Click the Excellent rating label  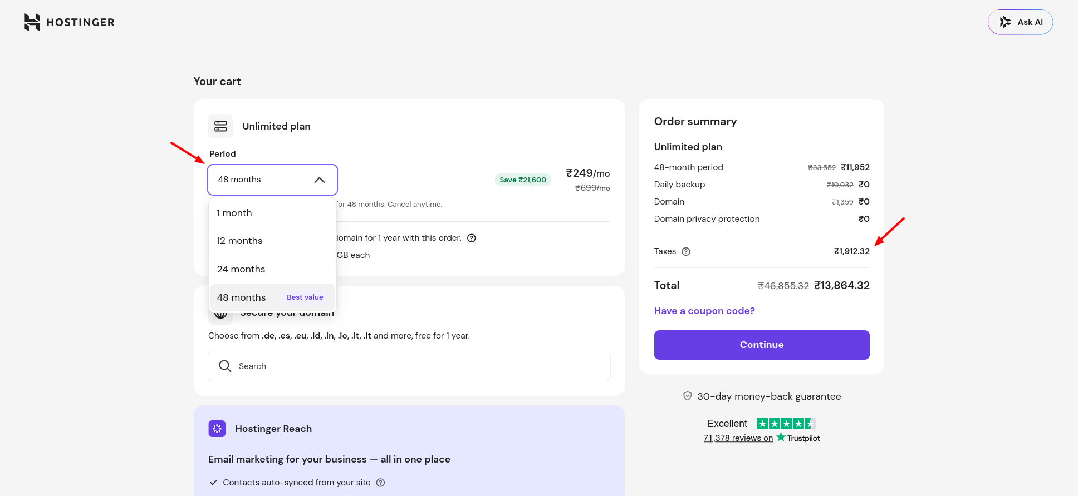click(727, 424)
